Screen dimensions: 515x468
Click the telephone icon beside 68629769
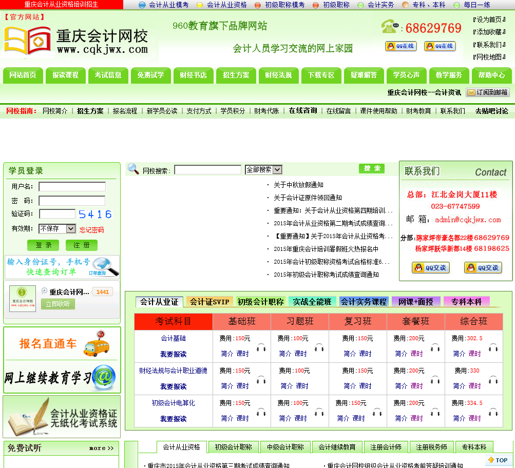[390, 27]
